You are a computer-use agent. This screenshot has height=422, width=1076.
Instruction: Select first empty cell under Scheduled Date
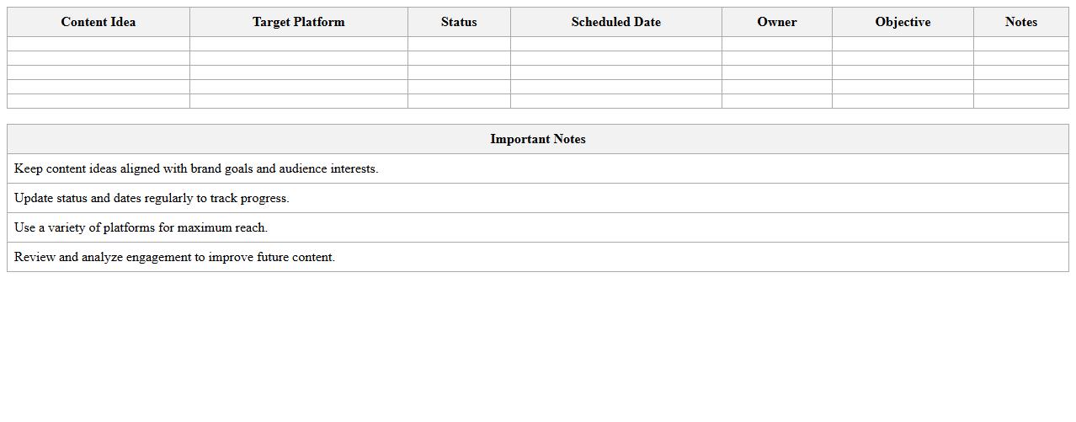click(615, 44)
